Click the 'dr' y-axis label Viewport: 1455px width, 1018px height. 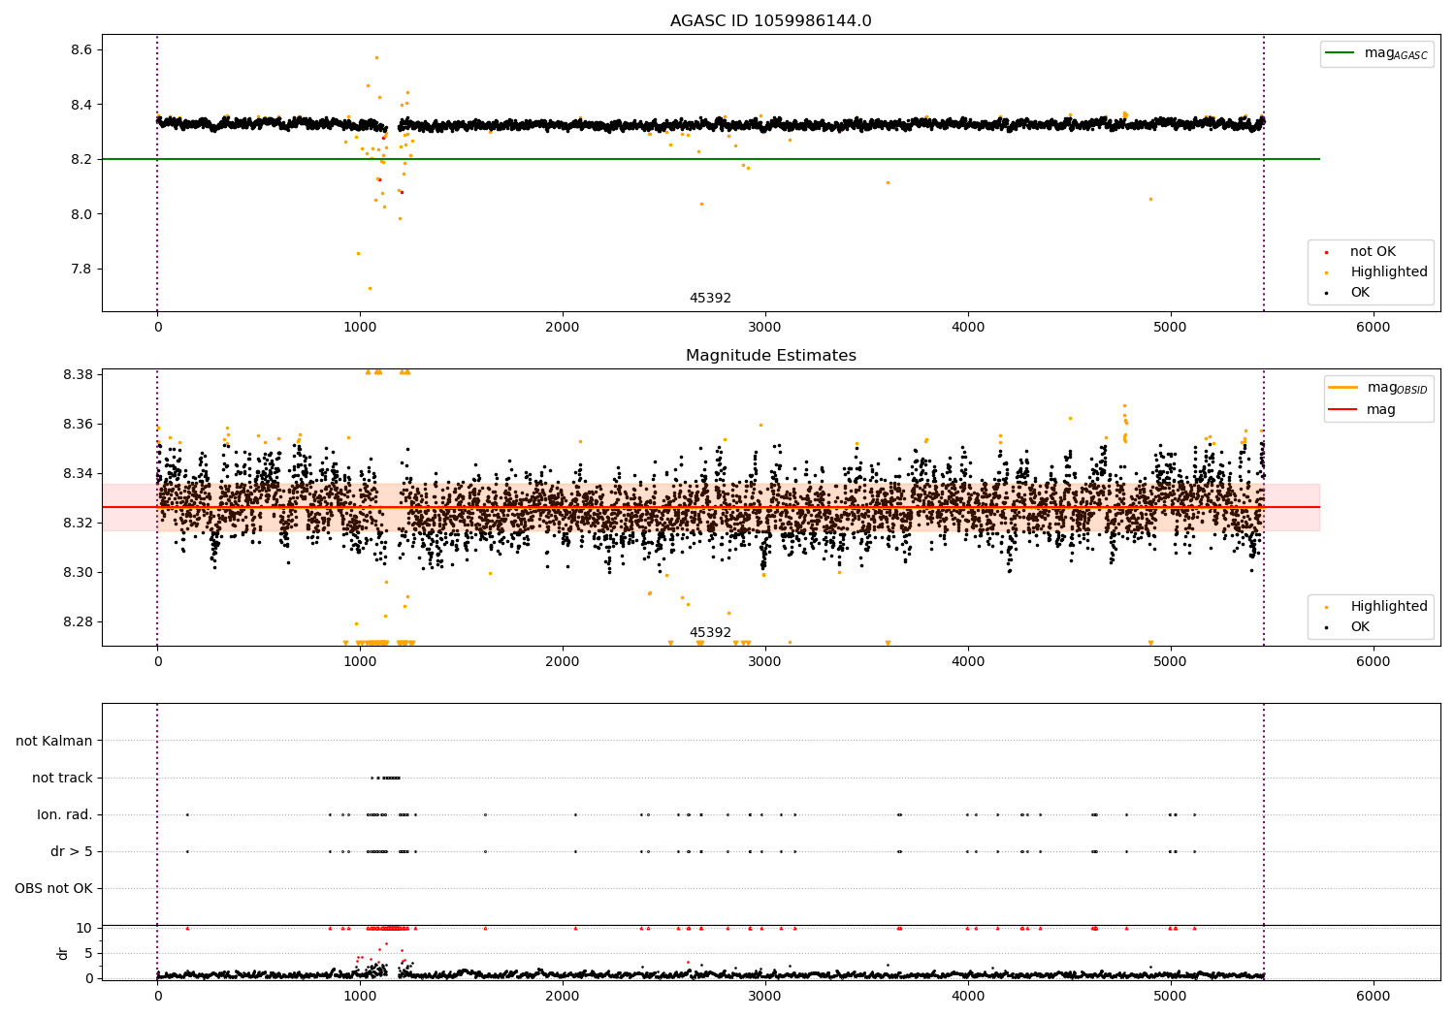tap(63, 953)
